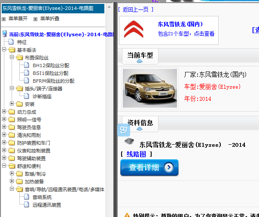Expand the 动力总成 tree node
259x217 pixels.
click(4, 112)
